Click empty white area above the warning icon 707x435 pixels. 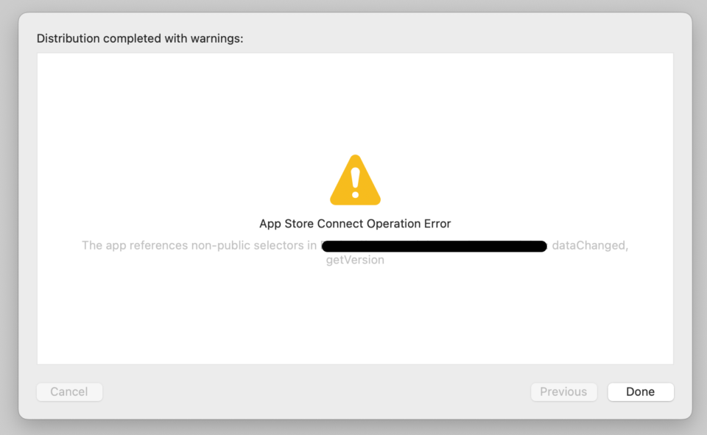[x=355, y=104]
